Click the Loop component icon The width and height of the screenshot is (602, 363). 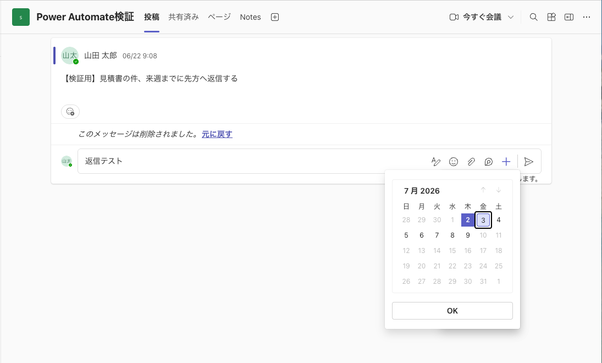tap(488, 162)
